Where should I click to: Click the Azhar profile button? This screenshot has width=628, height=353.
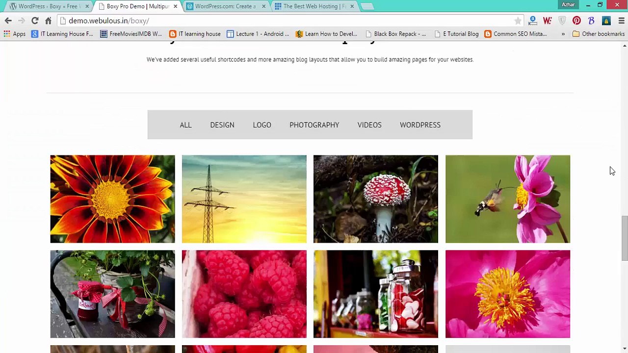(x=568, y=4)
